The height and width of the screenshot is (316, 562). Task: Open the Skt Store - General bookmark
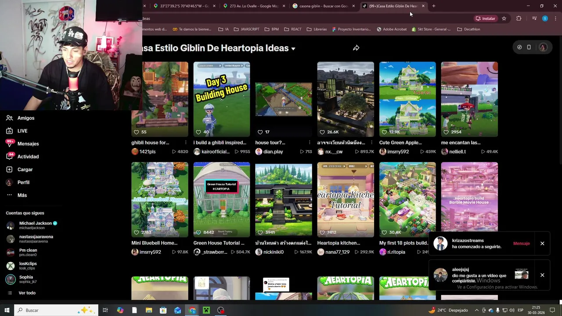click(431, 29)
